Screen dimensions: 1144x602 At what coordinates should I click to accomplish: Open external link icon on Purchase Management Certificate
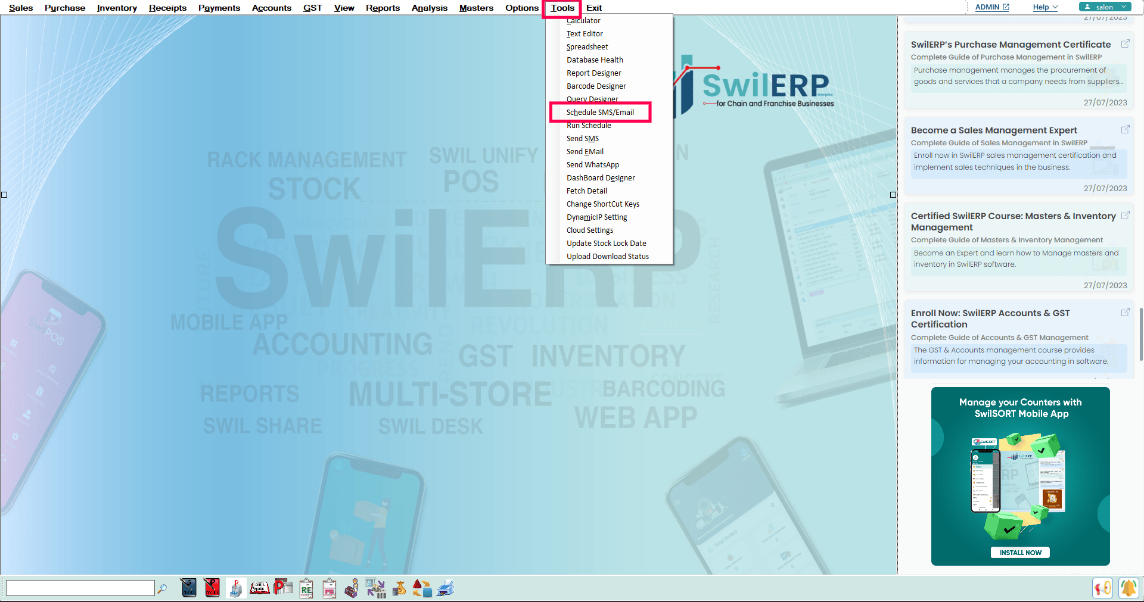(x=1126, y=43)
